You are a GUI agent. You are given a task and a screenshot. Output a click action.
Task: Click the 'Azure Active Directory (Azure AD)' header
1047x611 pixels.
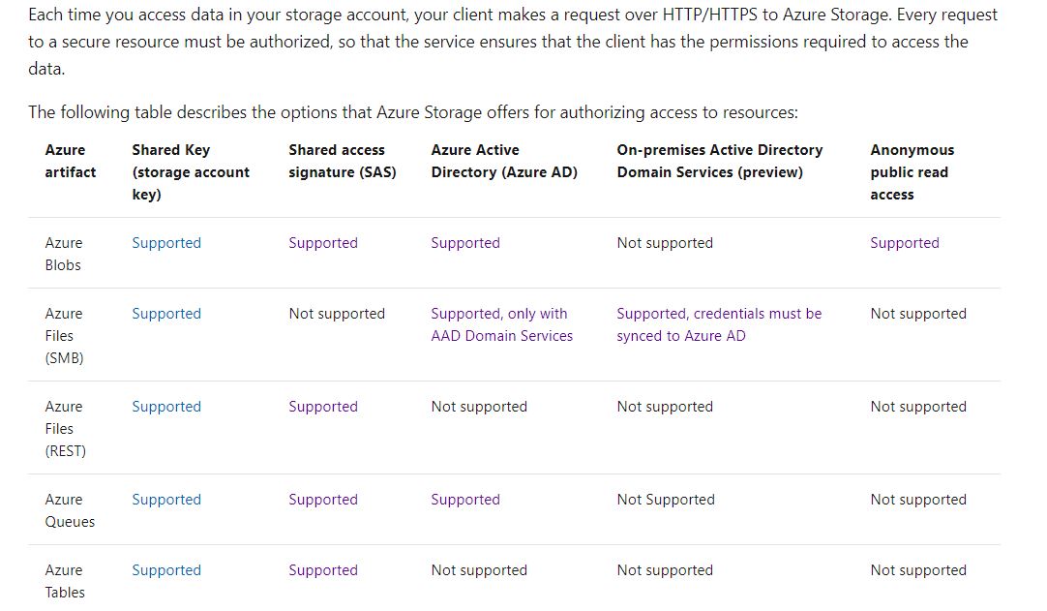point(504,161)
